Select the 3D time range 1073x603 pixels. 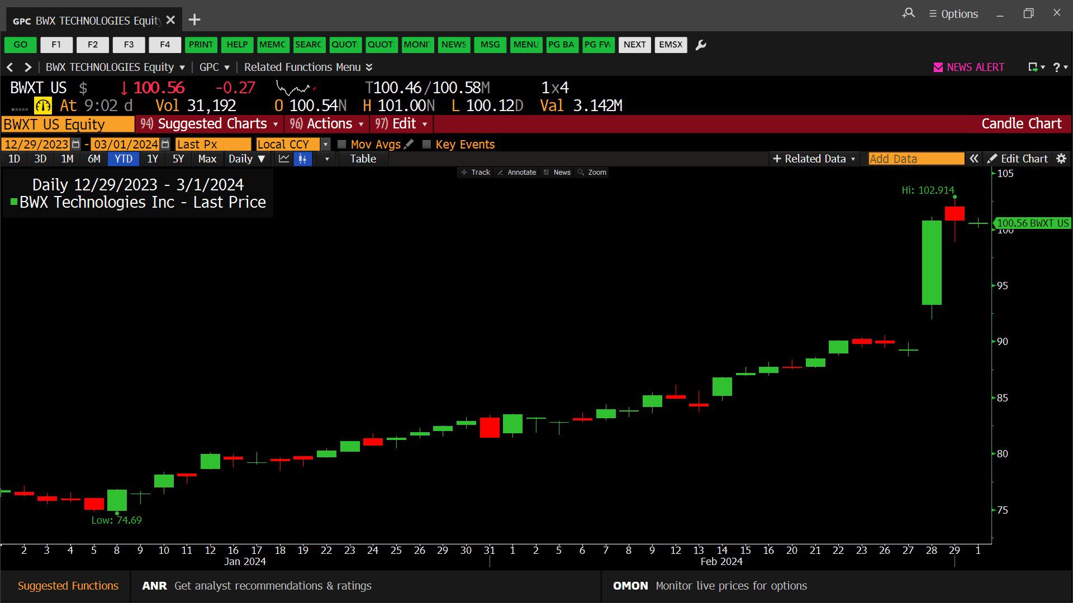tap(40, 159)
